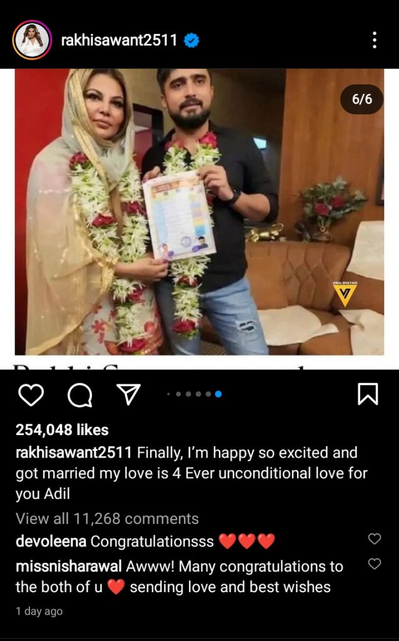This screenshot has height=641, width=399.
Task: Tap the rakhisawant2511 username in header
Action: (x=119, y=40)
